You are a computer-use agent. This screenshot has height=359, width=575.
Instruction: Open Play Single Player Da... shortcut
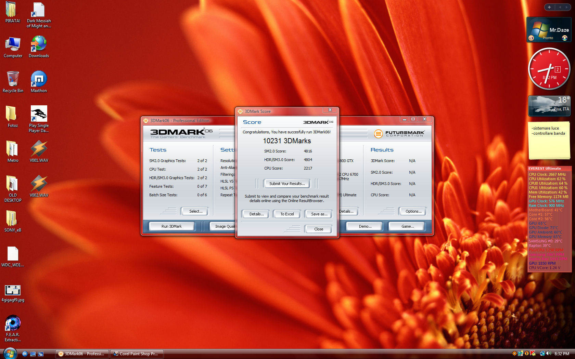tap(39, 119)
